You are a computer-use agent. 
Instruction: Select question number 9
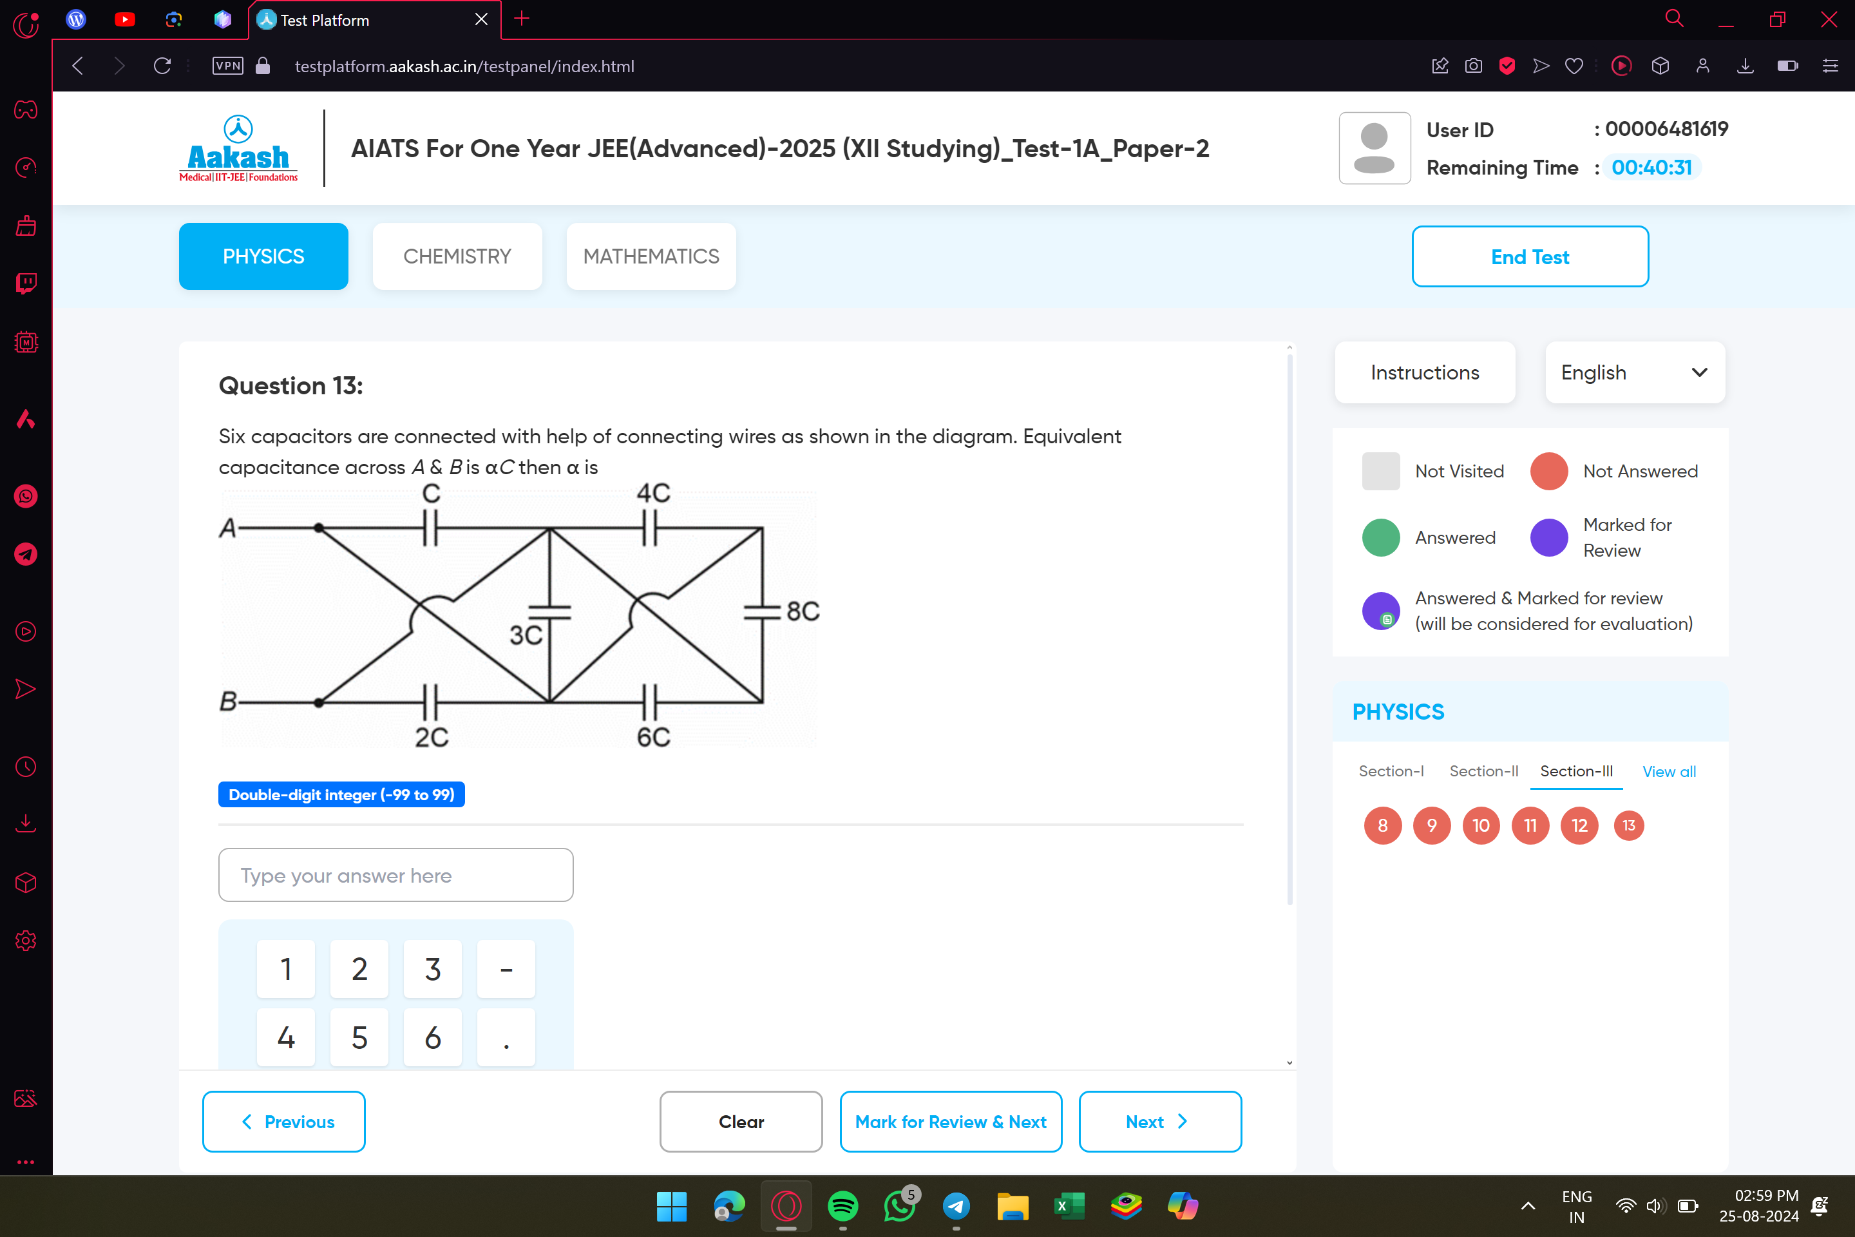[x=1431, y=824]
